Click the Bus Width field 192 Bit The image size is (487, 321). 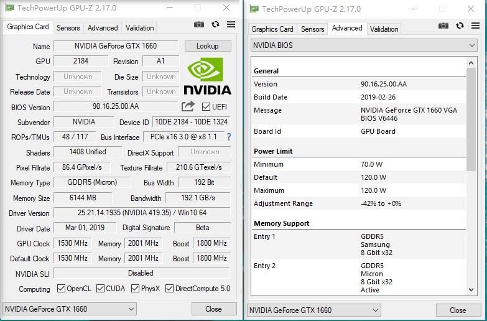[x=204, y=182]
